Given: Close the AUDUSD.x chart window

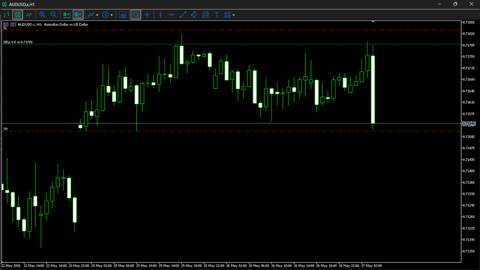Looking at the screenshot, I should 472,4.
